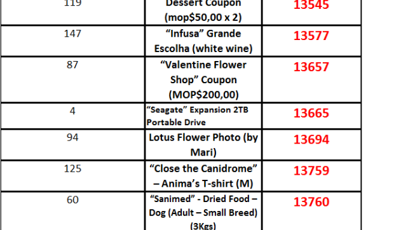
Task: Click the cell with number 4
Action: tap(72, 116)
